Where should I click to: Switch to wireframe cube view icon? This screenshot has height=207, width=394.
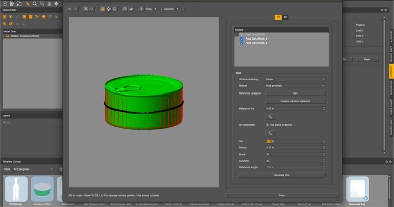[109, 9]
